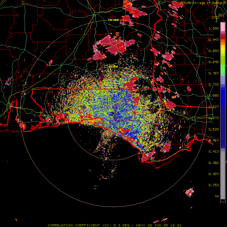Select the 0.360 scale value

point(214,163)
